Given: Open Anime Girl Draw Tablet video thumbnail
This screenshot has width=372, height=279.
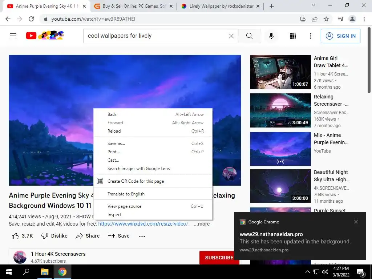Looking at the screenshot, I should [x=280, y=72].
